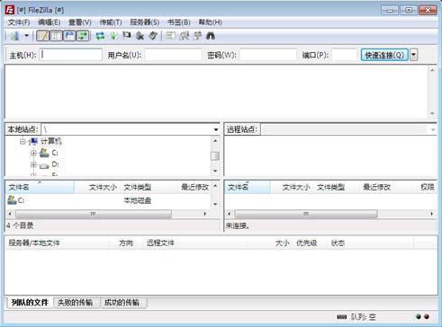Click the red activity indicator light
This screenshot has height=327, width=442.
coord(427,316)
